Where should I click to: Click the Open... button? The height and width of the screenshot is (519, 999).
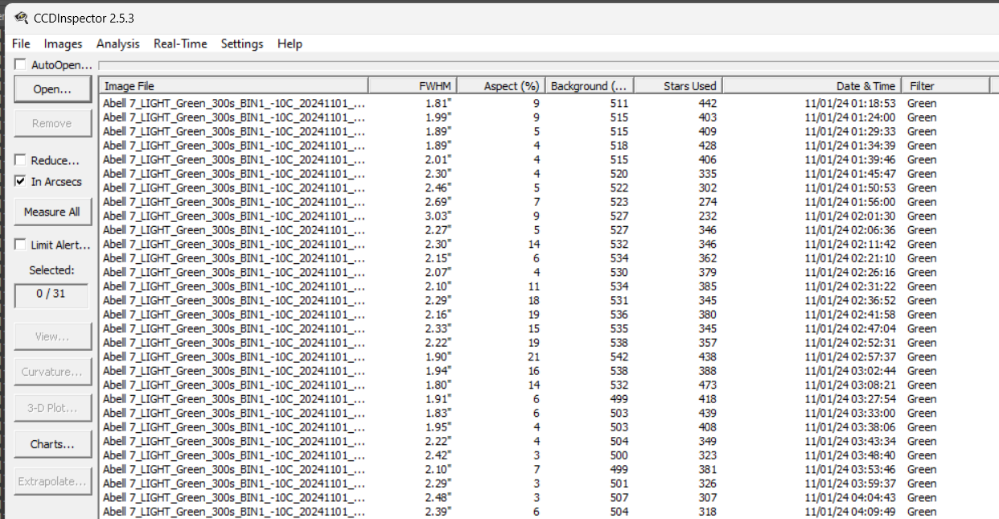click(x=52, y=89)
